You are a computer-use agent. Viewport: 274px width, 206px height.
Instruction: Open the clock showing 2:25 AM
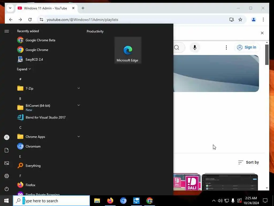click(251, 201)
